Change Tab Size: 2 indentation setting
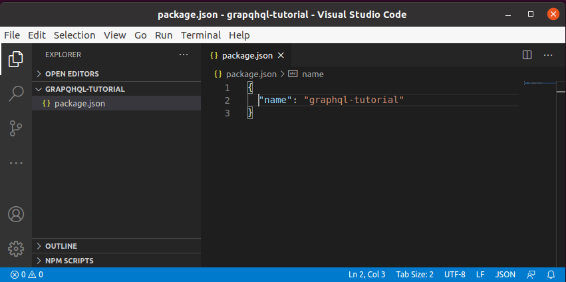The height and width of the screenshot is (282, 566). [415, 275]
